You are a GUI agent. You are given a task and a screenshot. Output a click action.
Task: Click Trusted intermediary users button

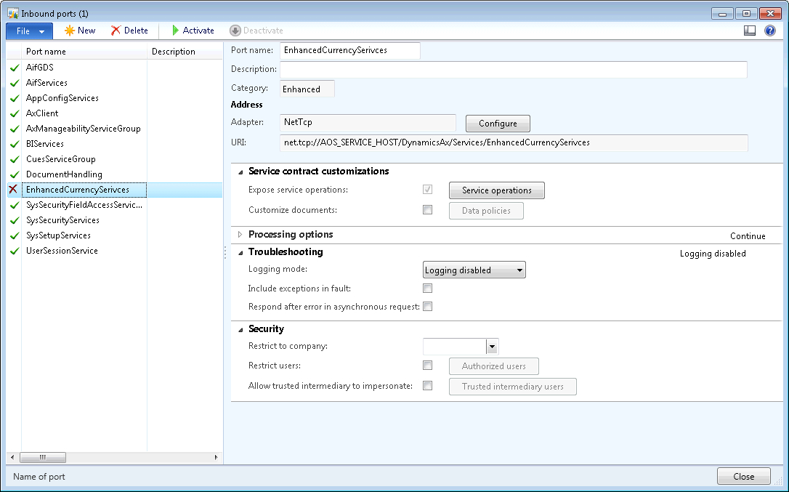pyautogui.click(x=513, y=386)
